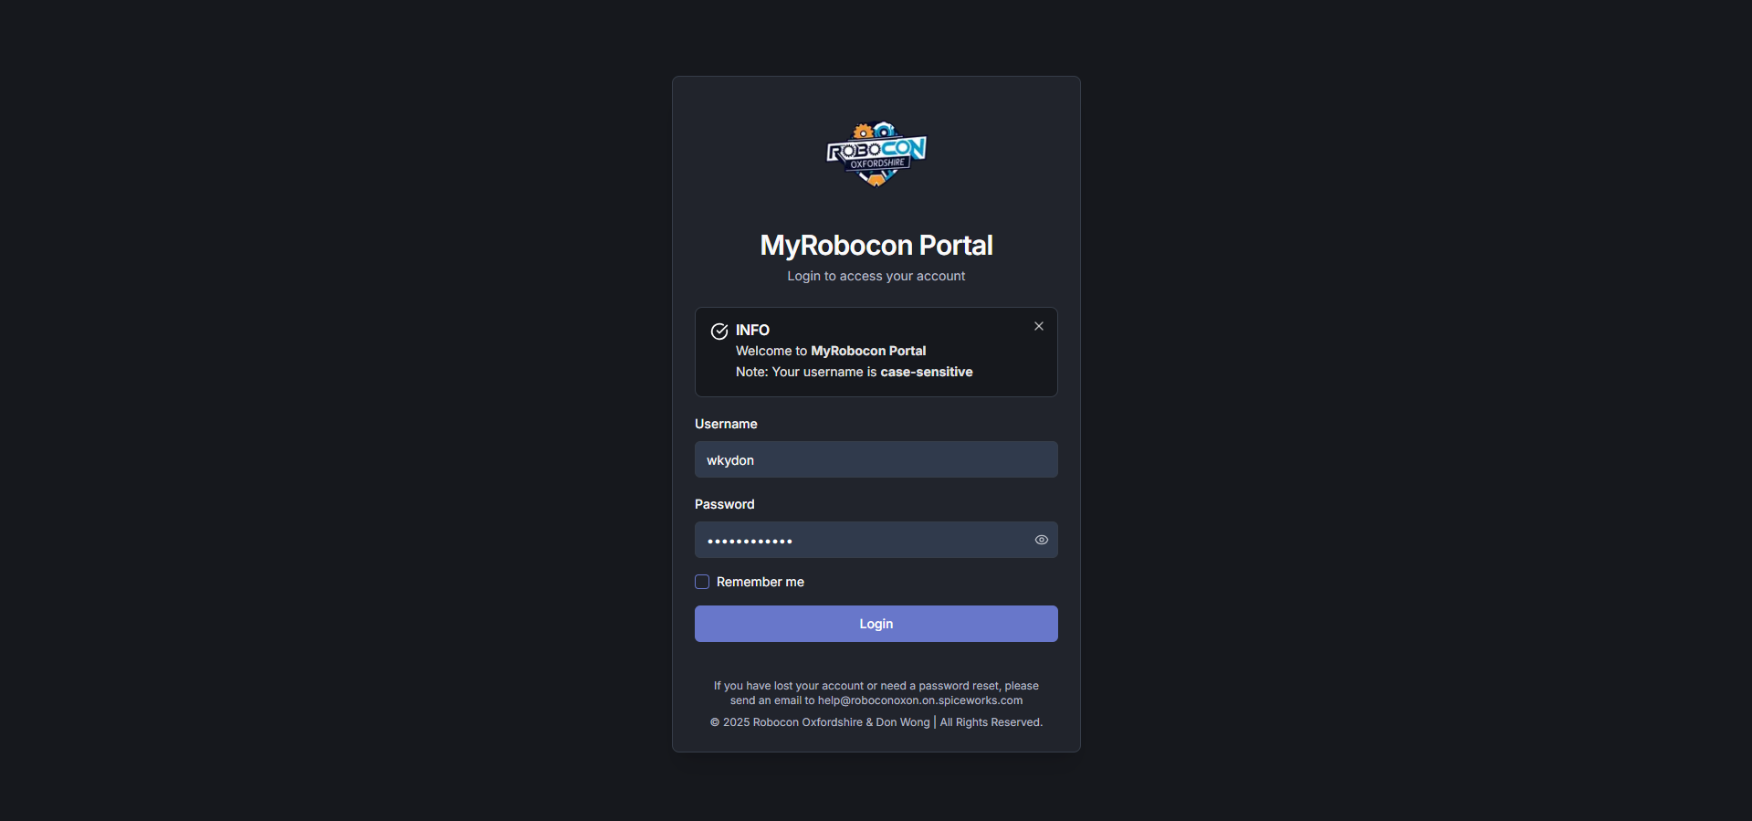Click the Password field label
1752x821 pixels.
[725, 504]
